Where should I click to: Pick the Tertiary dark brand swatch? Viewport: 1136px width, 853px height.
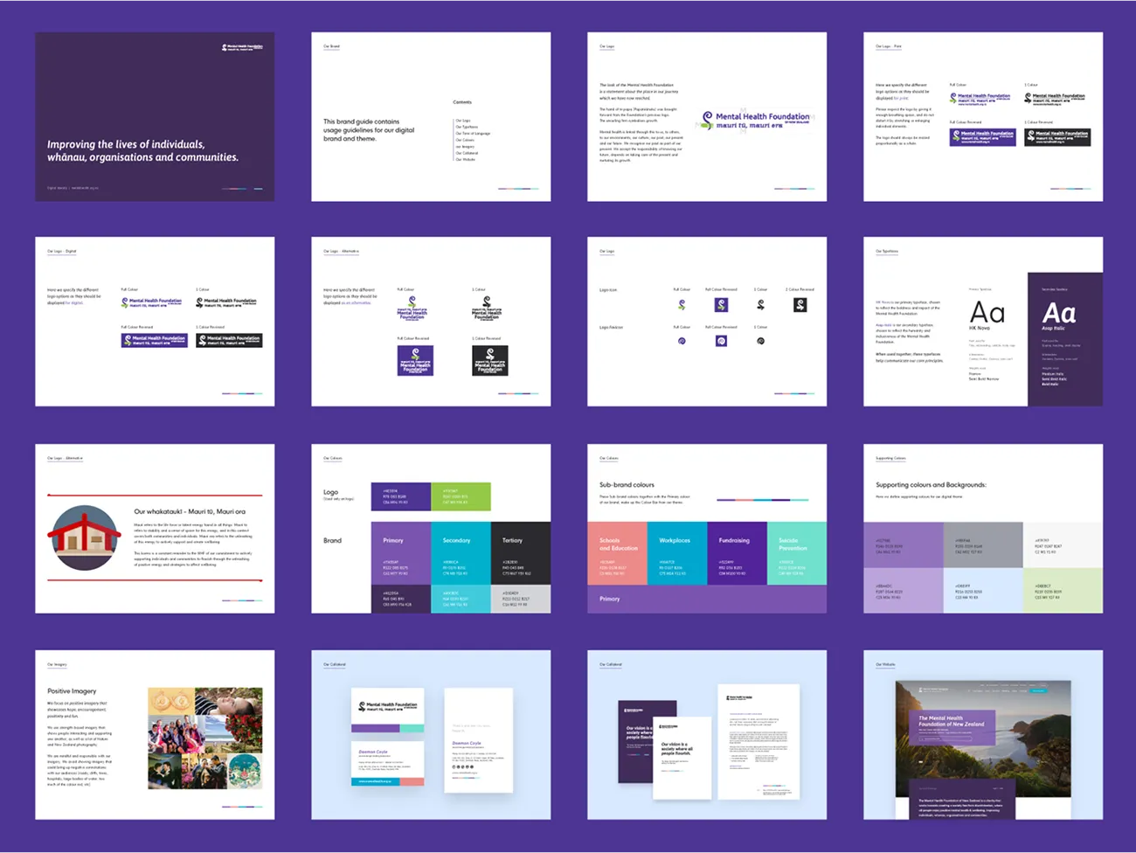[x=521, y=553]
